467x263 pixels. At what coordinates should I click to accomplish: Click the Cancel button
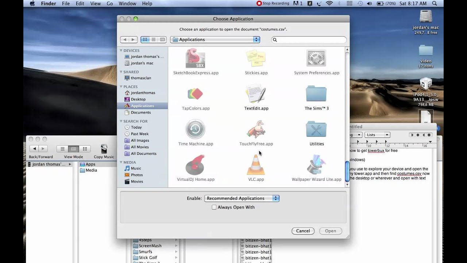[x=303, y=231]
